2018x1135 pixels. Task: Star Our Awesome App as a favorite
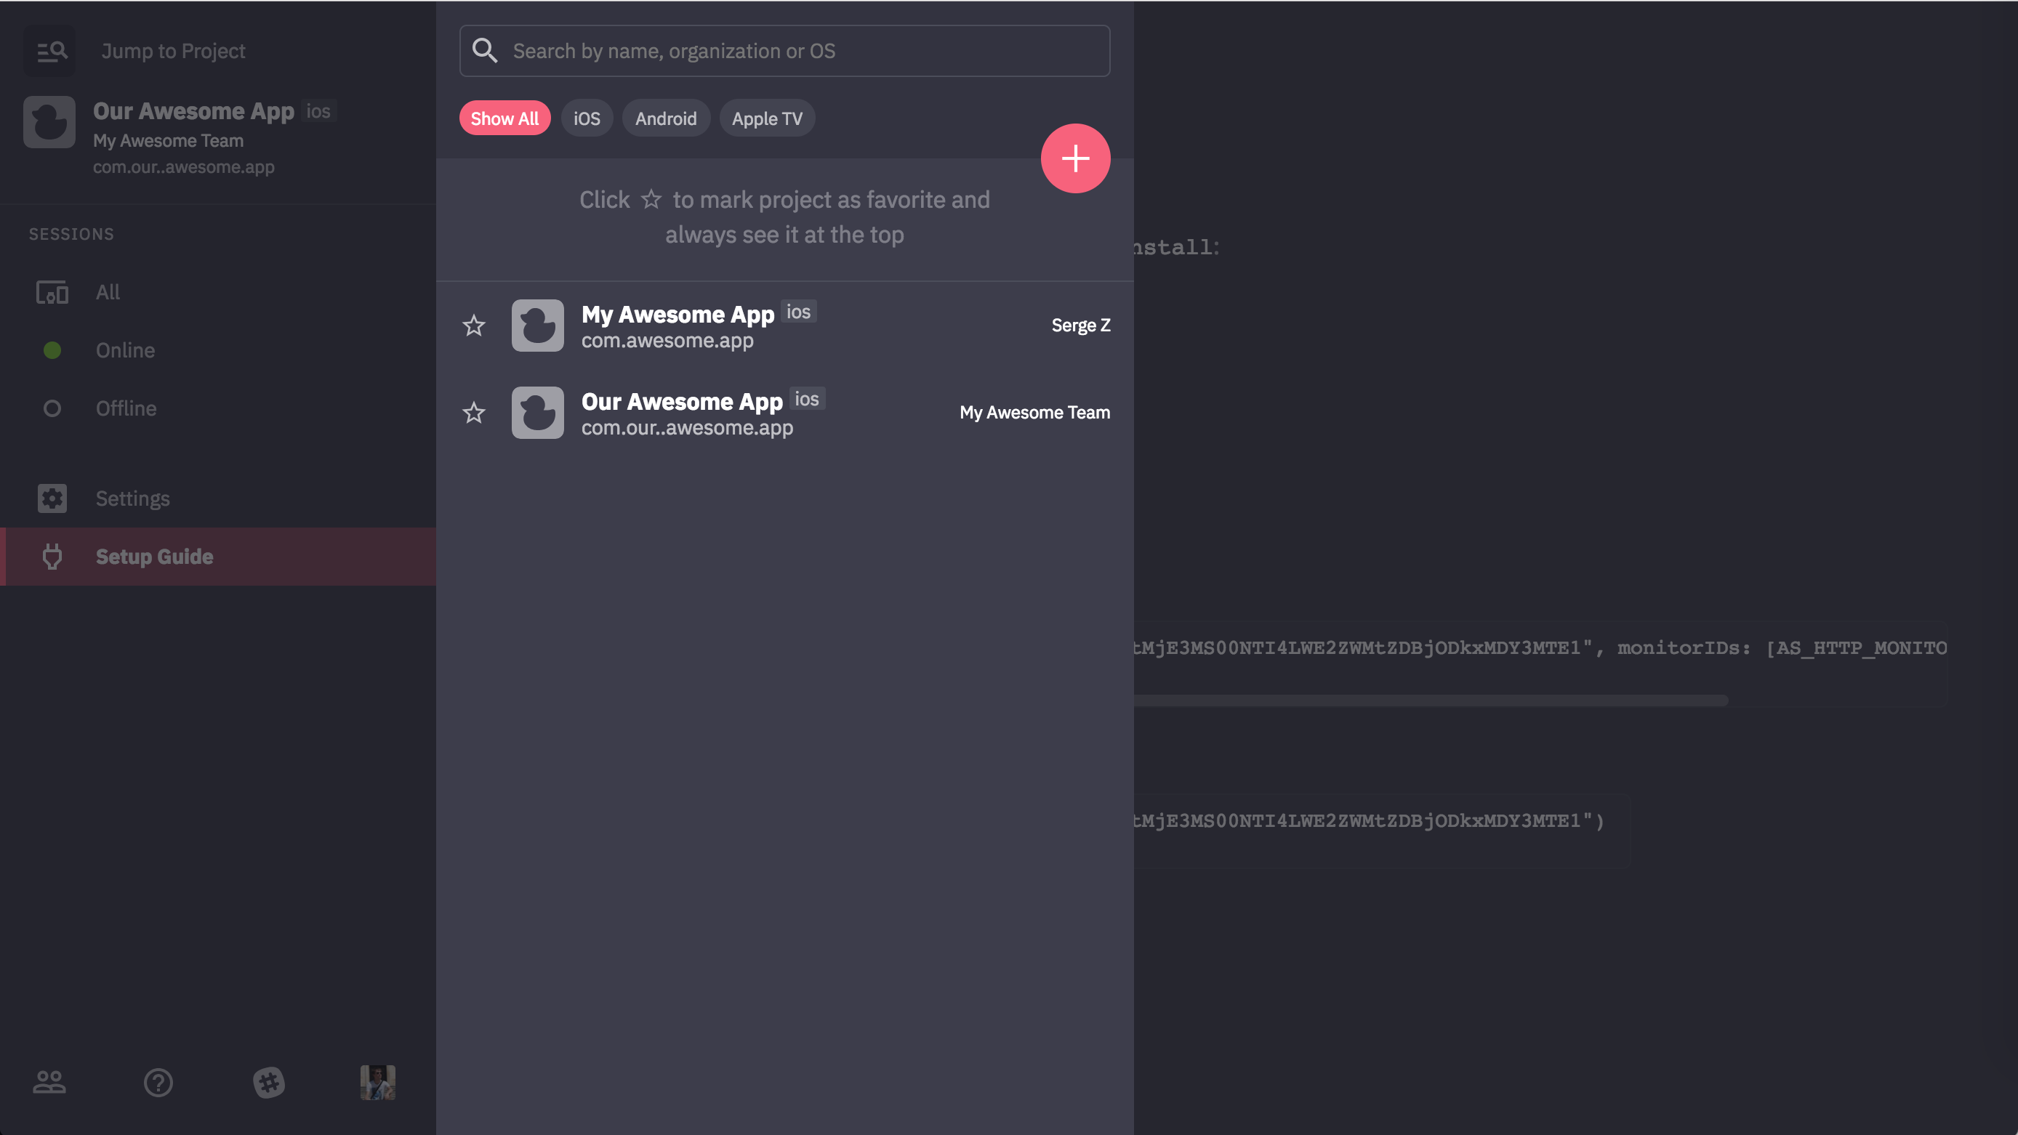[x=474, y=413]
